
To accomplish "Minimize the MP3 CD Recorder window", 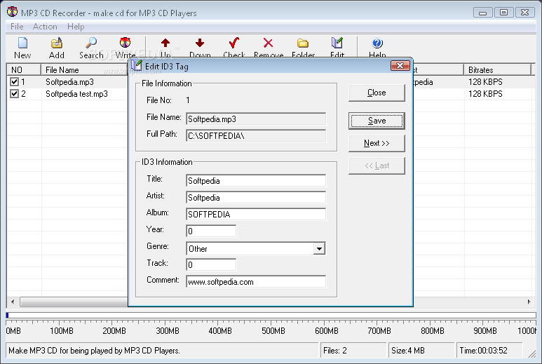I will [x=483, y=13].
